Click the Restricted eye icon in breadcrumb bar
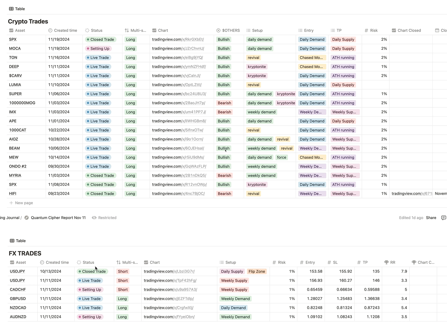 [94, 218]
